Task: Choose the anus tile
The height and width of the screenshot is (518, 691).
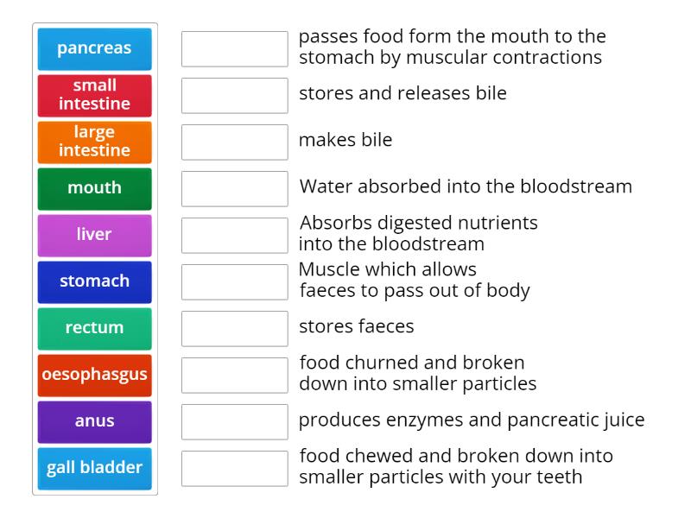Action: coord(94,421)
